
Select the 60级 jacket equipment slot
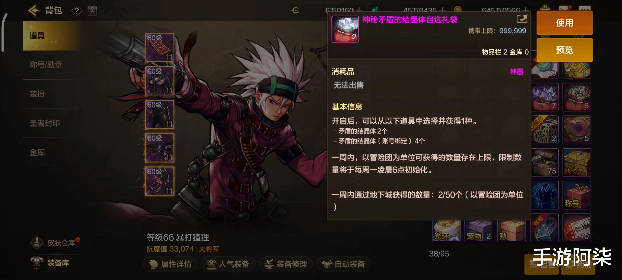click(x=160, y=81)
